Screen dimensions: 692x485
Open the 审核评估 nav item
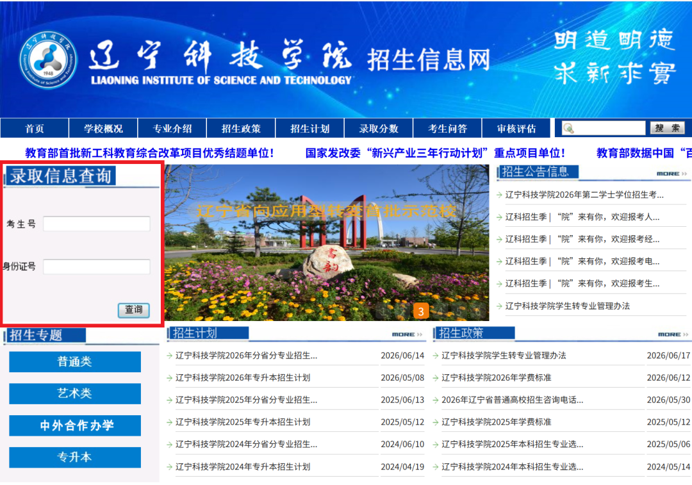click(x=516, y=128)
